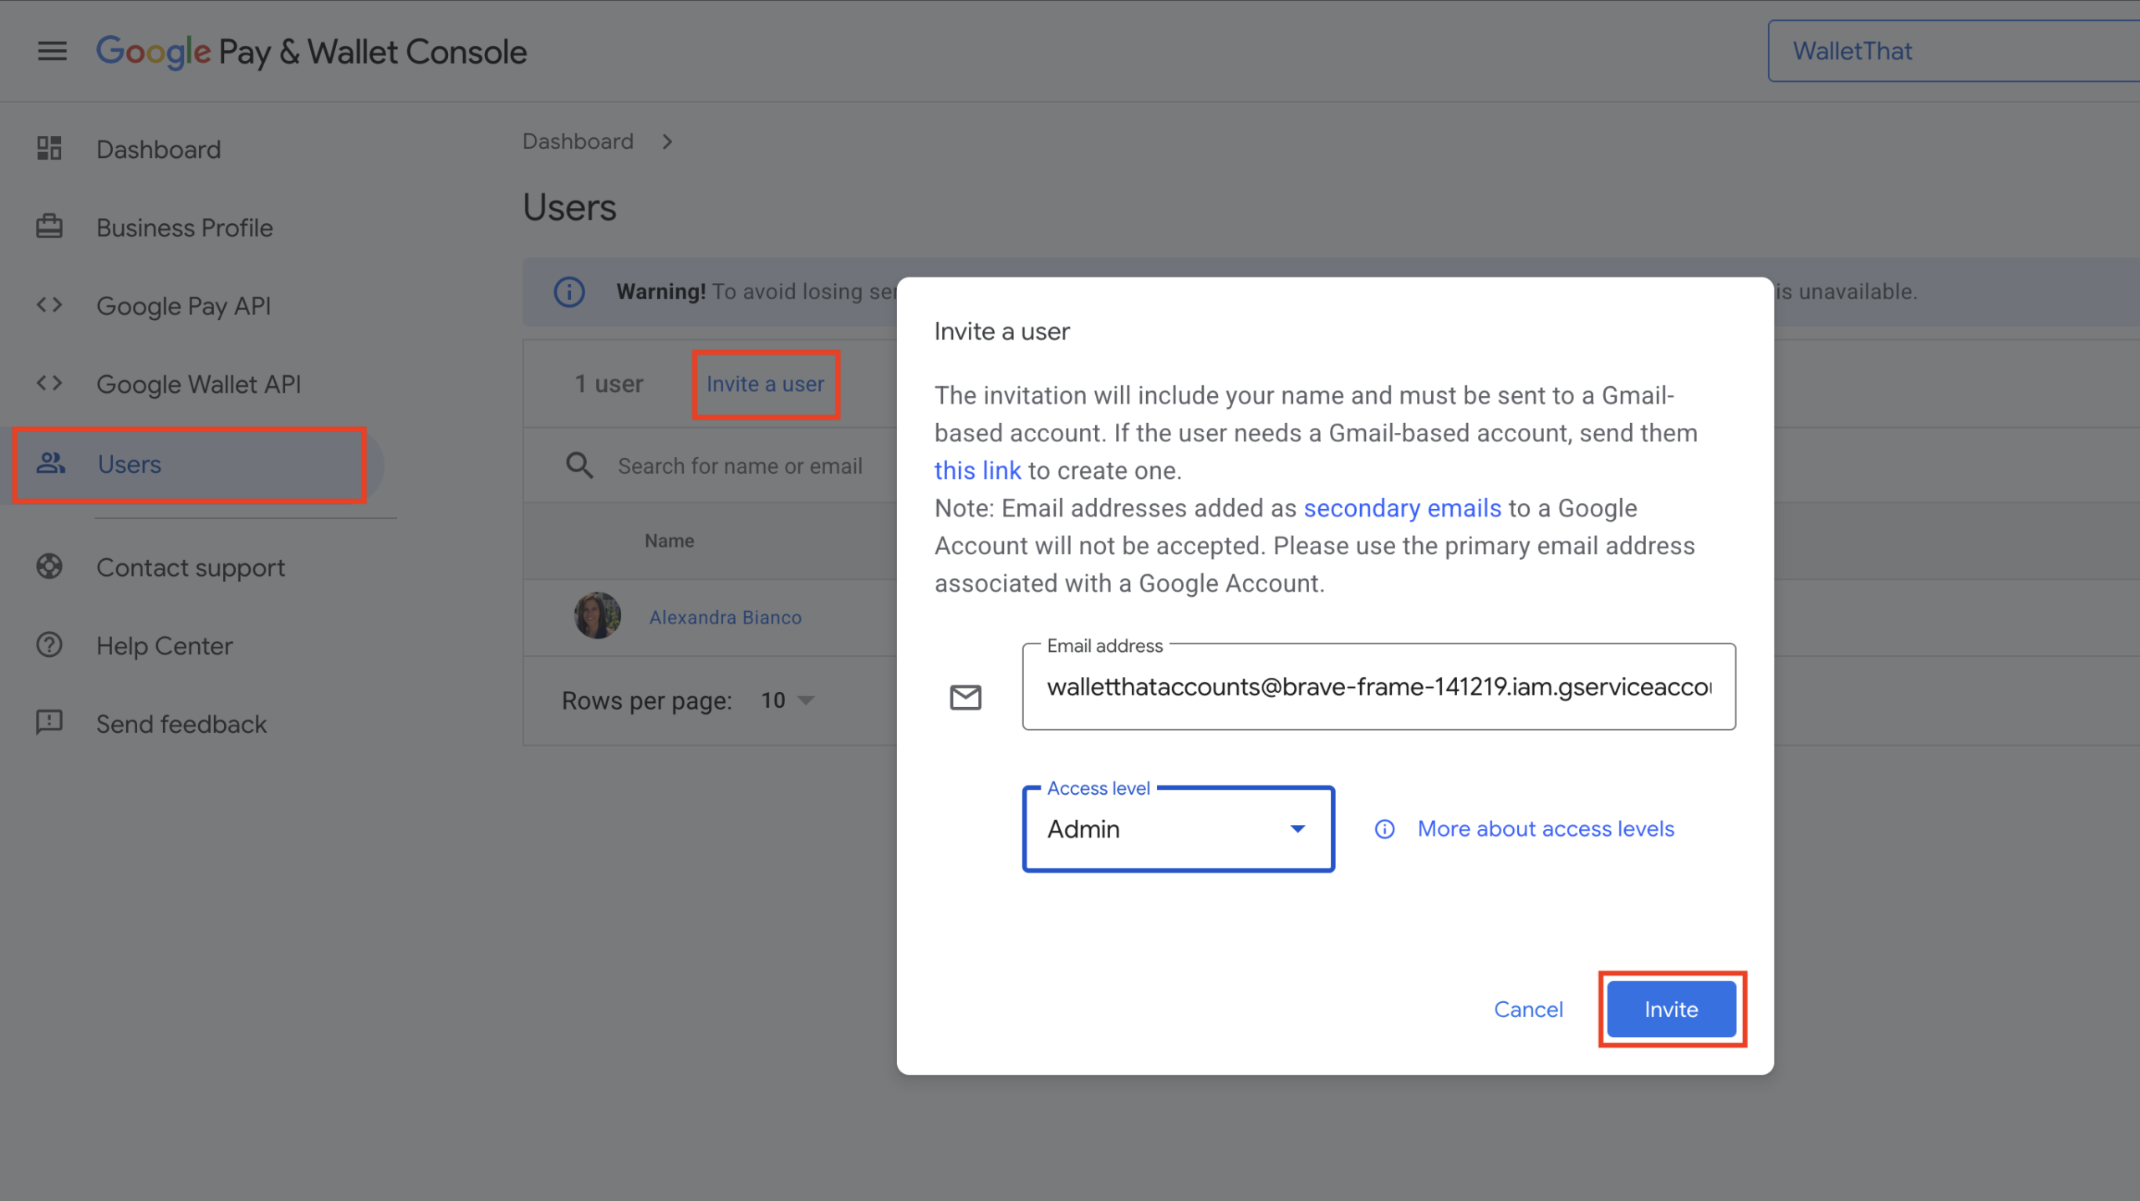Click the warning banner info icon

click(569, 292)
